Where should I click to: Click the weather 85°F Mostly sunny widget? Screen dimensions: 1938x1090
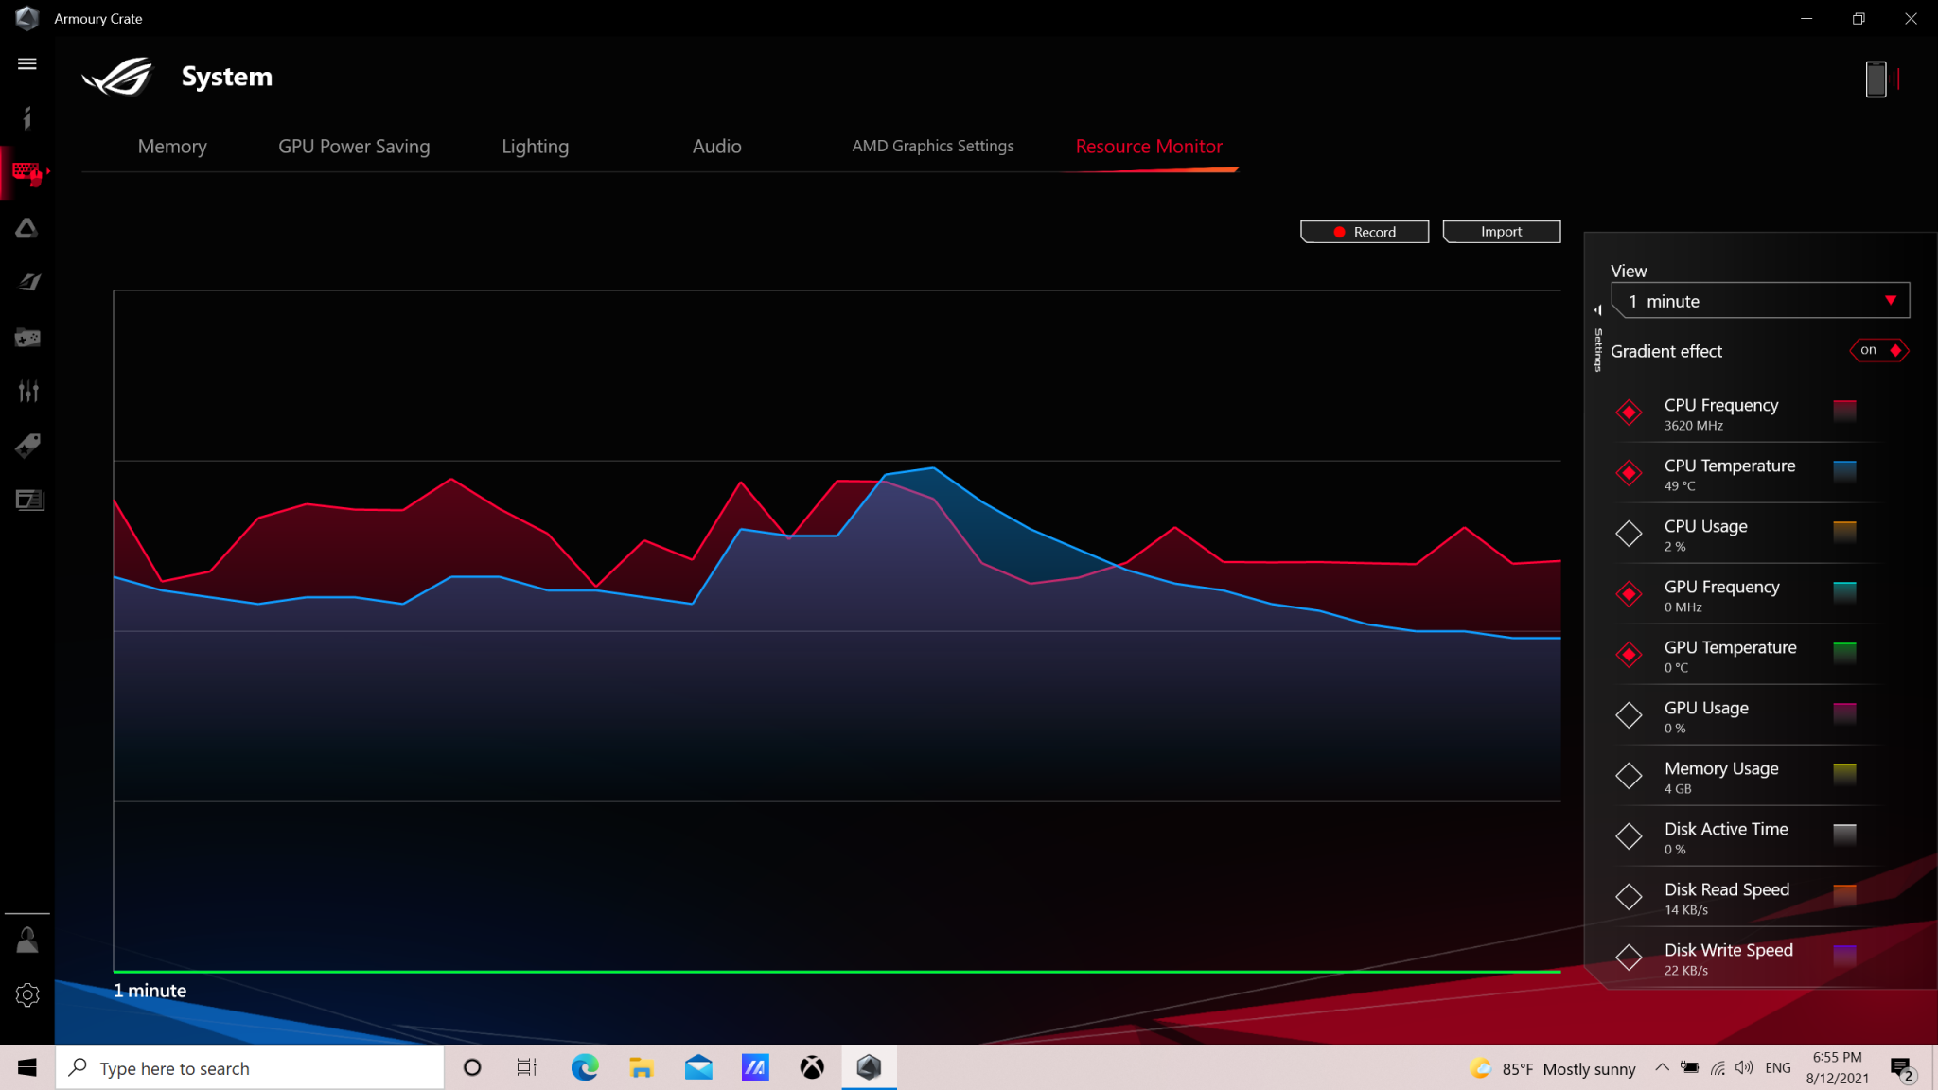[1553, 1068]
